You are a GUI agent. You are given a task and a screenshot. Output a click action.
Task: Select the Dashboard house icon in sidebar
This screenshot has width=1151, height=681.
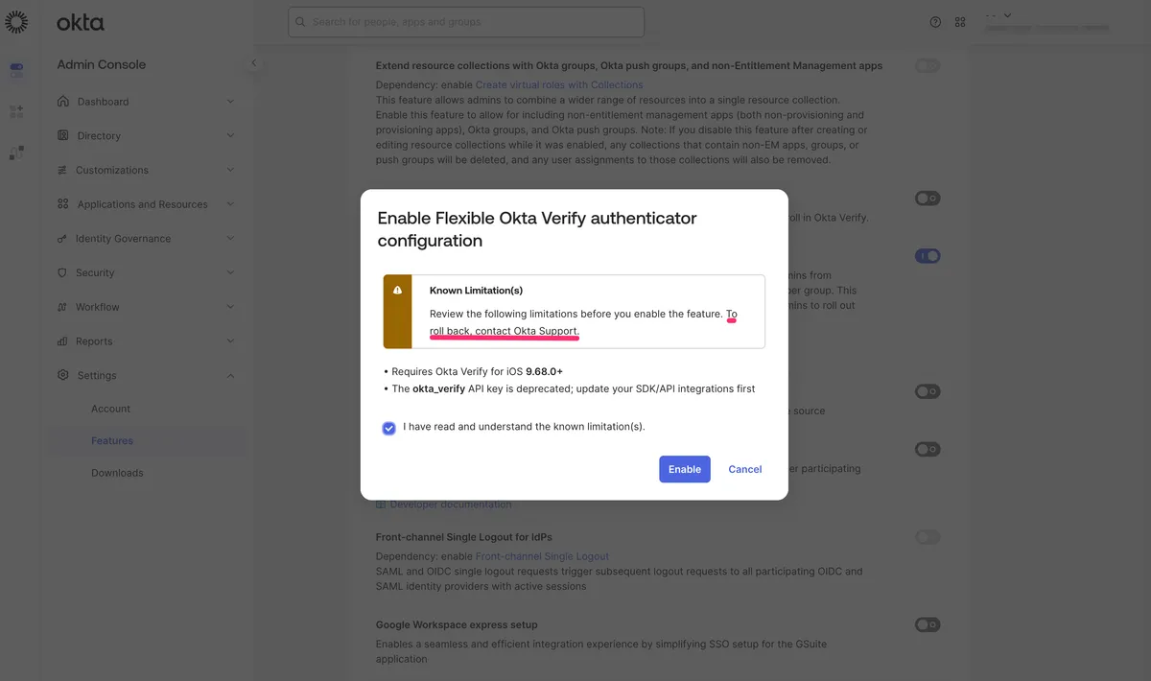[63, 101]
